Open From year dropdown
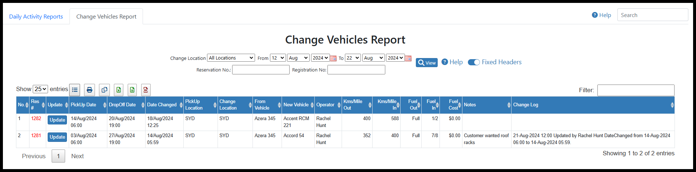 pos(320,58)
